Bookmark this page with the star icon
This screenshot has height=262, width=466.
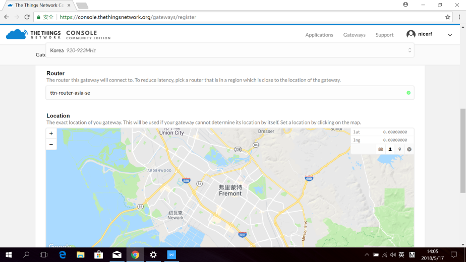(447, 17)
